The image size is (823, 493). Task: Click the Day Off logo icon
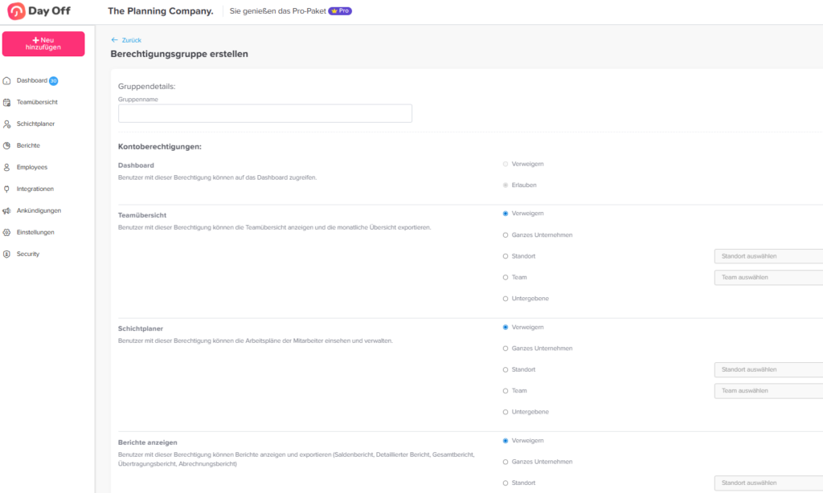click(x=16, y=11)
